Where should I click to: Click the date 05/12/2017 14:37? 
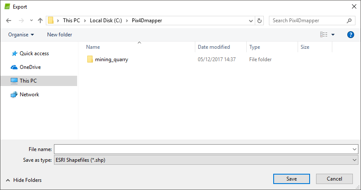coord(217,59)
